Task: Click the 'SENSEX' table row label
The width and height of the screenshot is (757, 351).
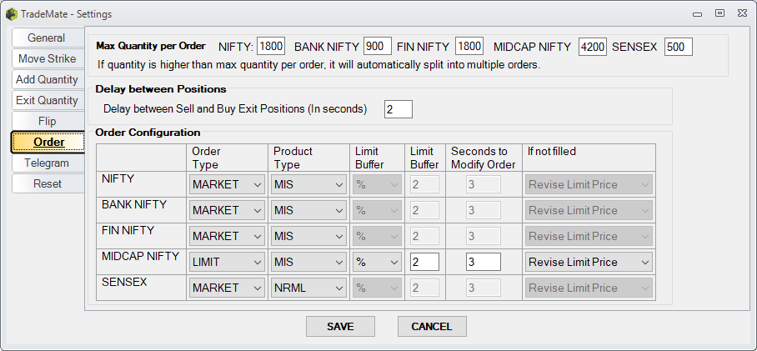Action: [x=124, y=282]
